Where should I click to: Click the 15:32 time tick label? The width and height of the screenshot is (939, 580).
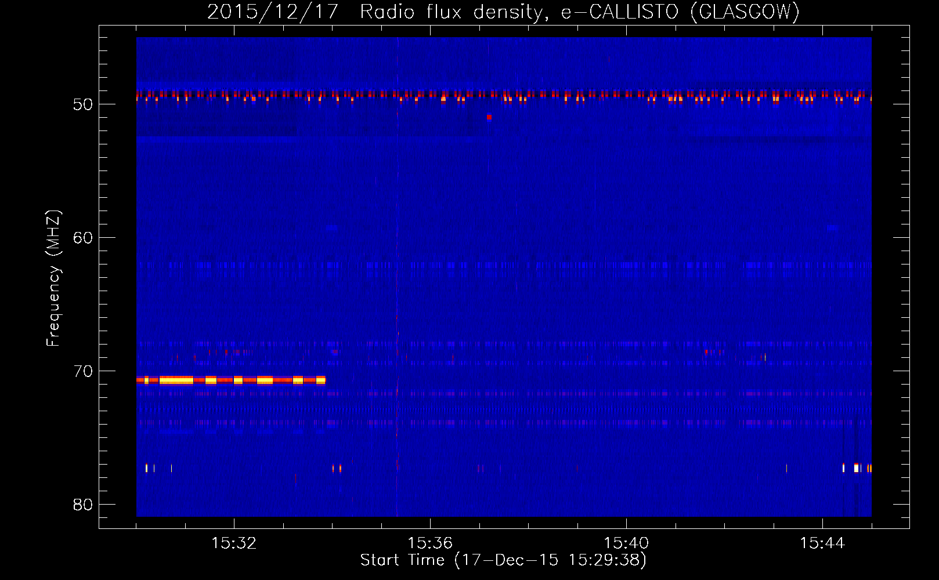point(234,543)
